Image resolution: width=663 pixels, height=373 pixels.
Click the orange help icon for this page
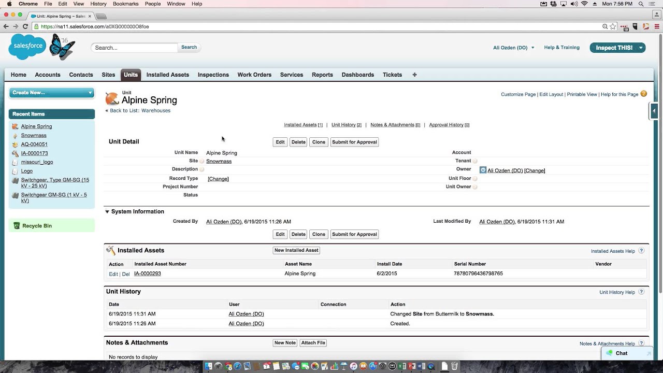tap(644, 94)
